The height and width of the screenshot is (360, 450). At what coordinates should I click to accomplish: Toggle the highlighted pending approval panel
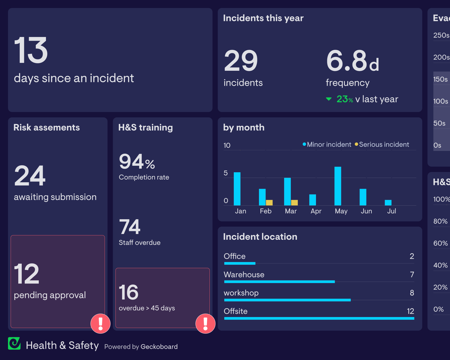click(57, 282)
